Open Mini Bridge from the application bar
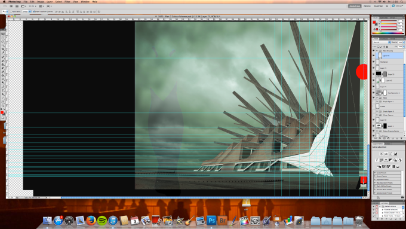Image resolution: width=406 pixels, height=229 pixels. click(x=17, y=6)
